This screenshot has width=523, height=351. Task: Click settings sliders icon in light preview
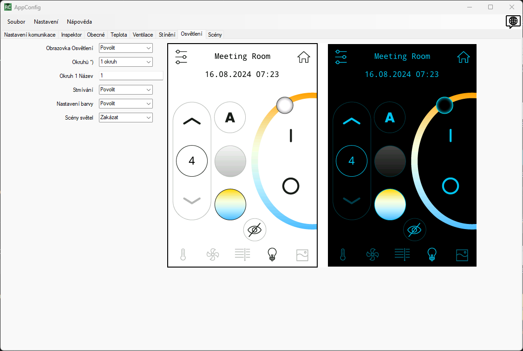click(181, 57)
